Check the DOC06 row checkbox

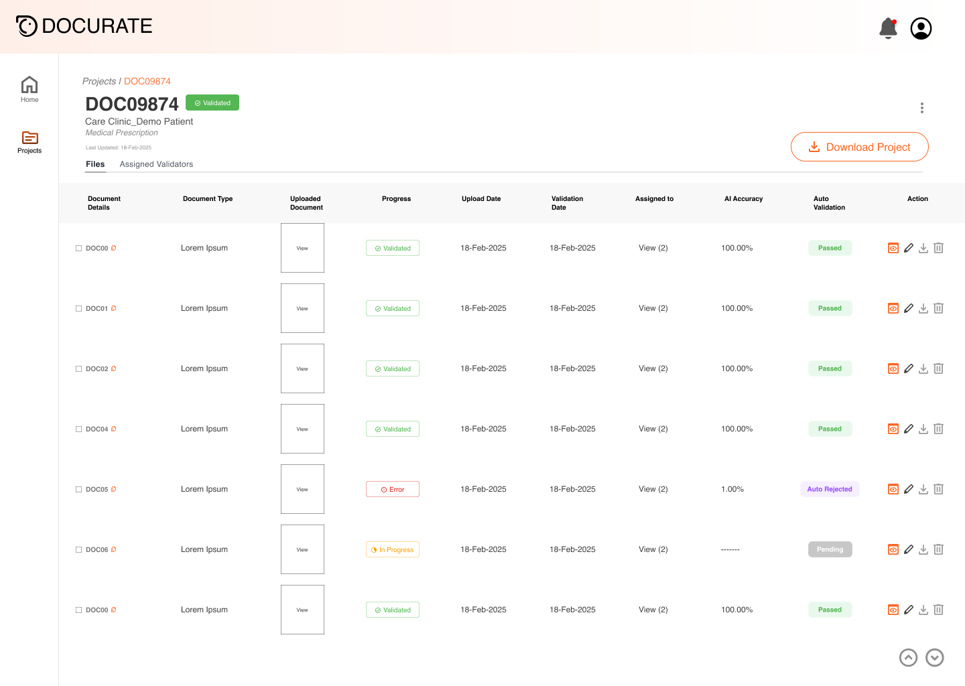(x=78, y=550)
